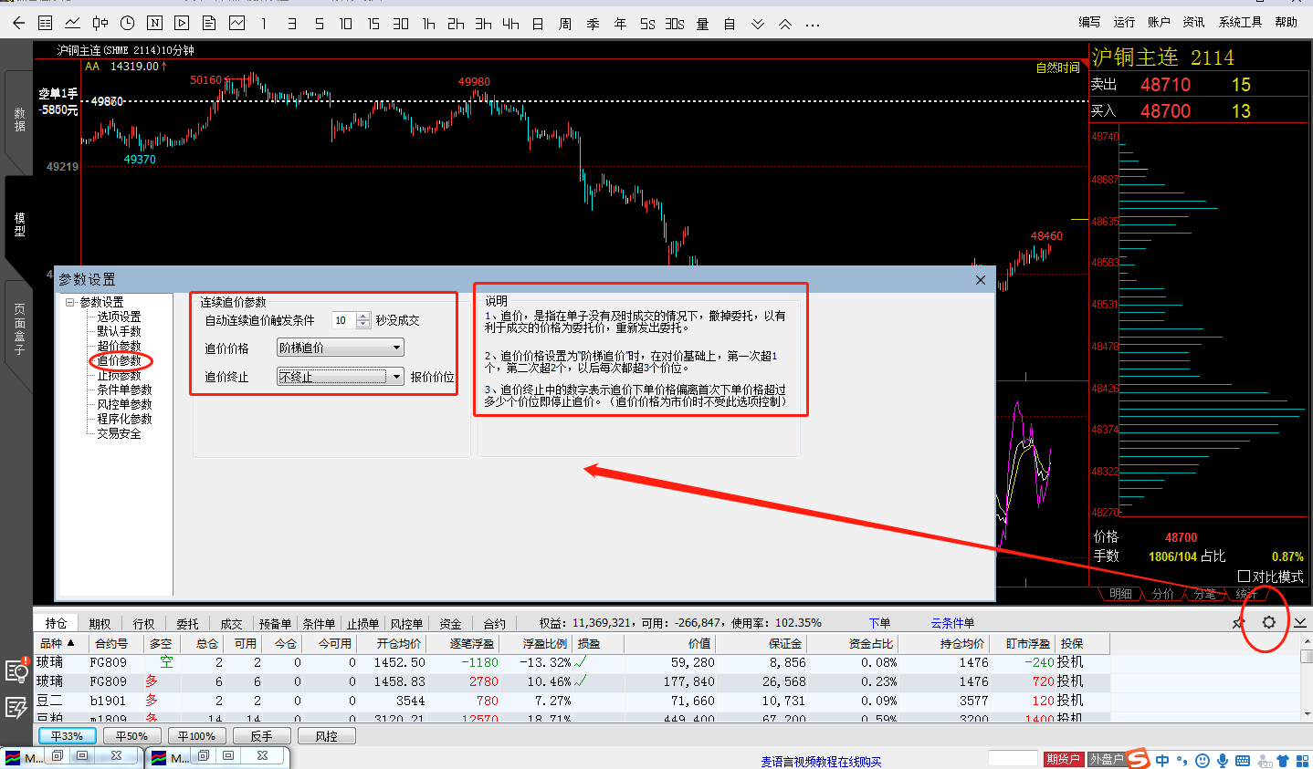This screenshot has width=1313, height=769.
Task: Click the 反手 button
Action: point(261,736)
